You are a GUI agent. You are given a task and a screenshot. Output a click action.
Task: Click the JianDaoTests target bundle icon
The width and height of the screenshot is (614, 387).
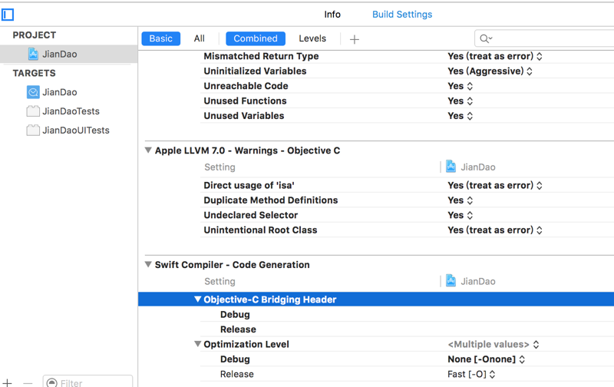(x=33, y=111)
